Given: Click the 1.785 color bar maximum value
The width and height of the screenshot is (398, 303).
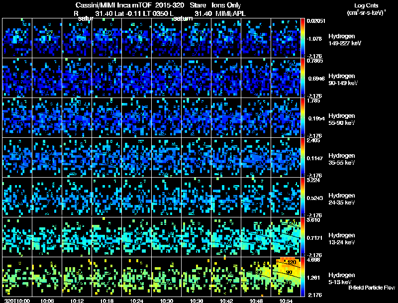Looking at the screenshot, I should 313,101.
